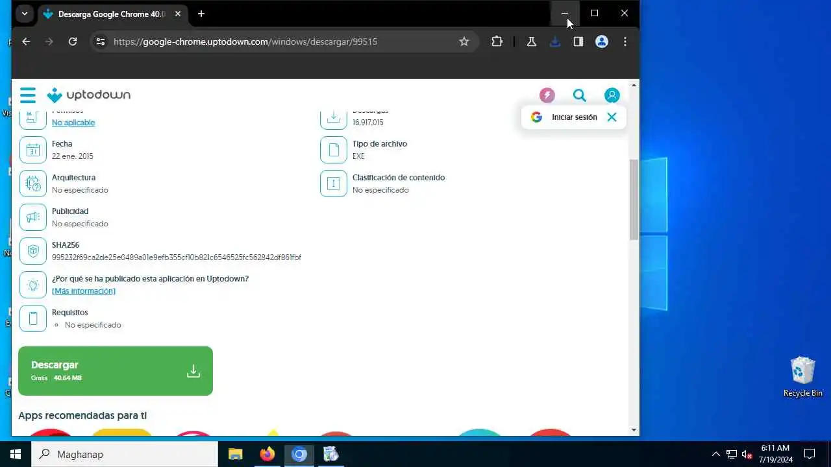
Task: Click the Arquitectura icon
Action: point(33,184)
